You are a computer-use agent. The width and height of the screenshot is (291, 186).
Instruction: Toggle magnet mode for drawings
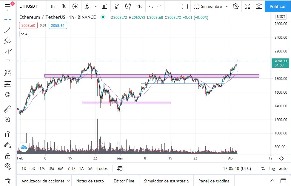[7, 134]
